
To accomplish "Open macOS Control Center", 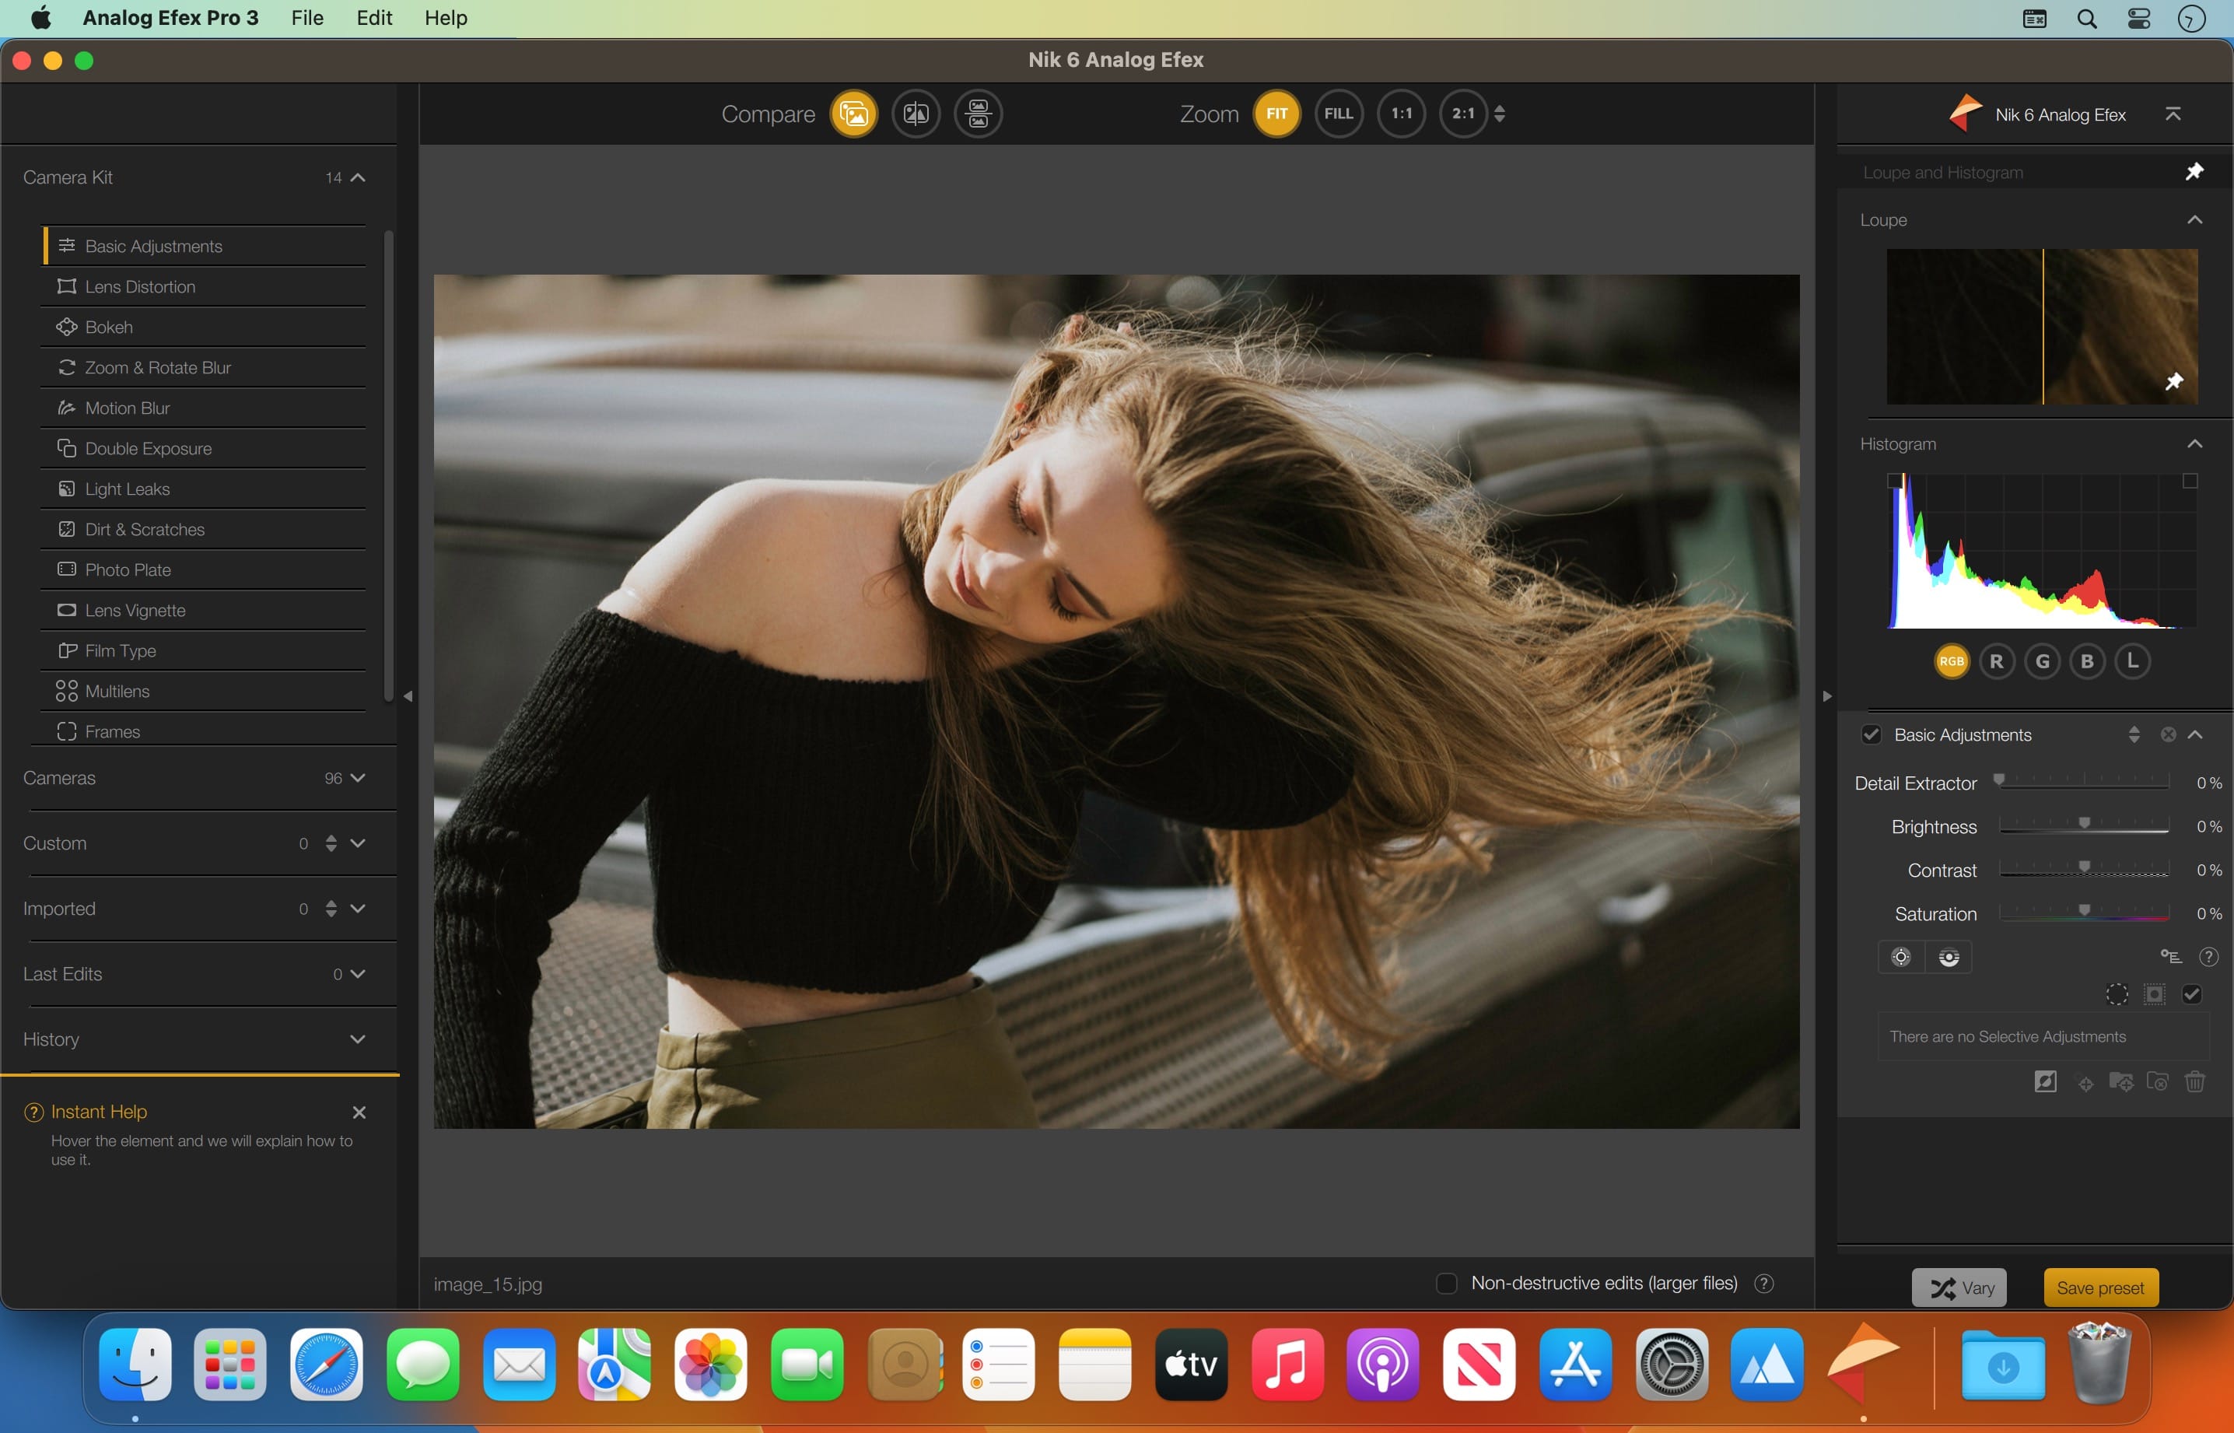I will (2138, 19).
